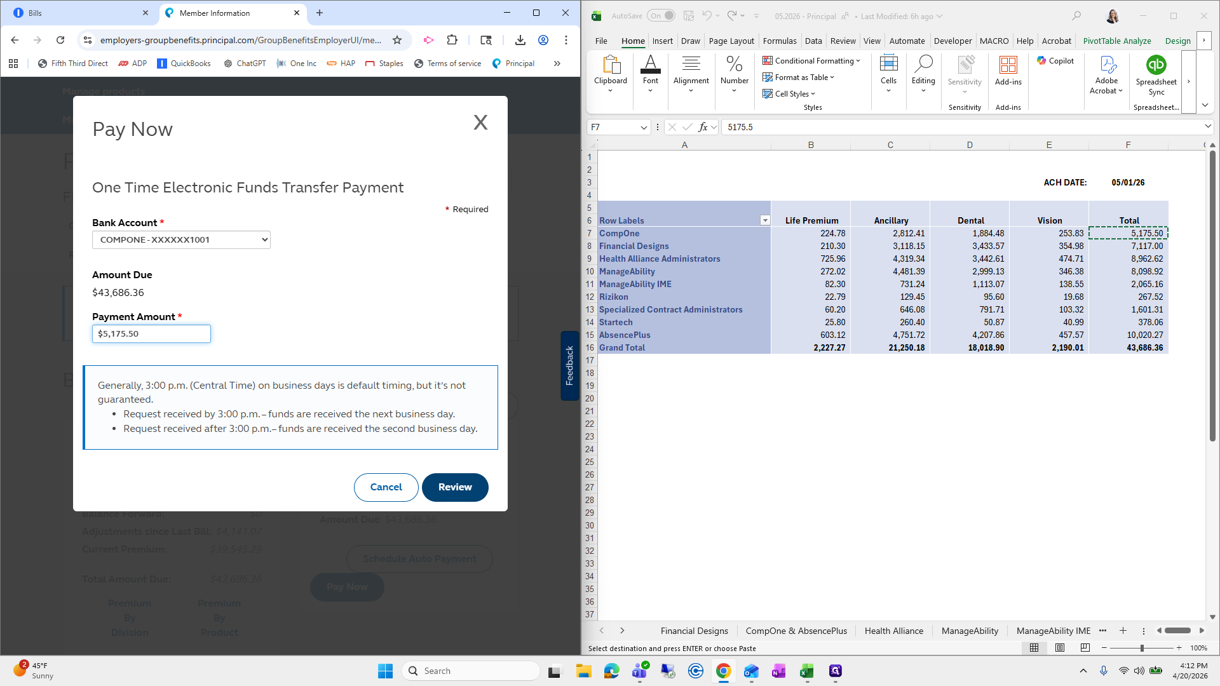Open the Formulas ribbon tab
The image size is (1220, 686).
click(779, 41)
